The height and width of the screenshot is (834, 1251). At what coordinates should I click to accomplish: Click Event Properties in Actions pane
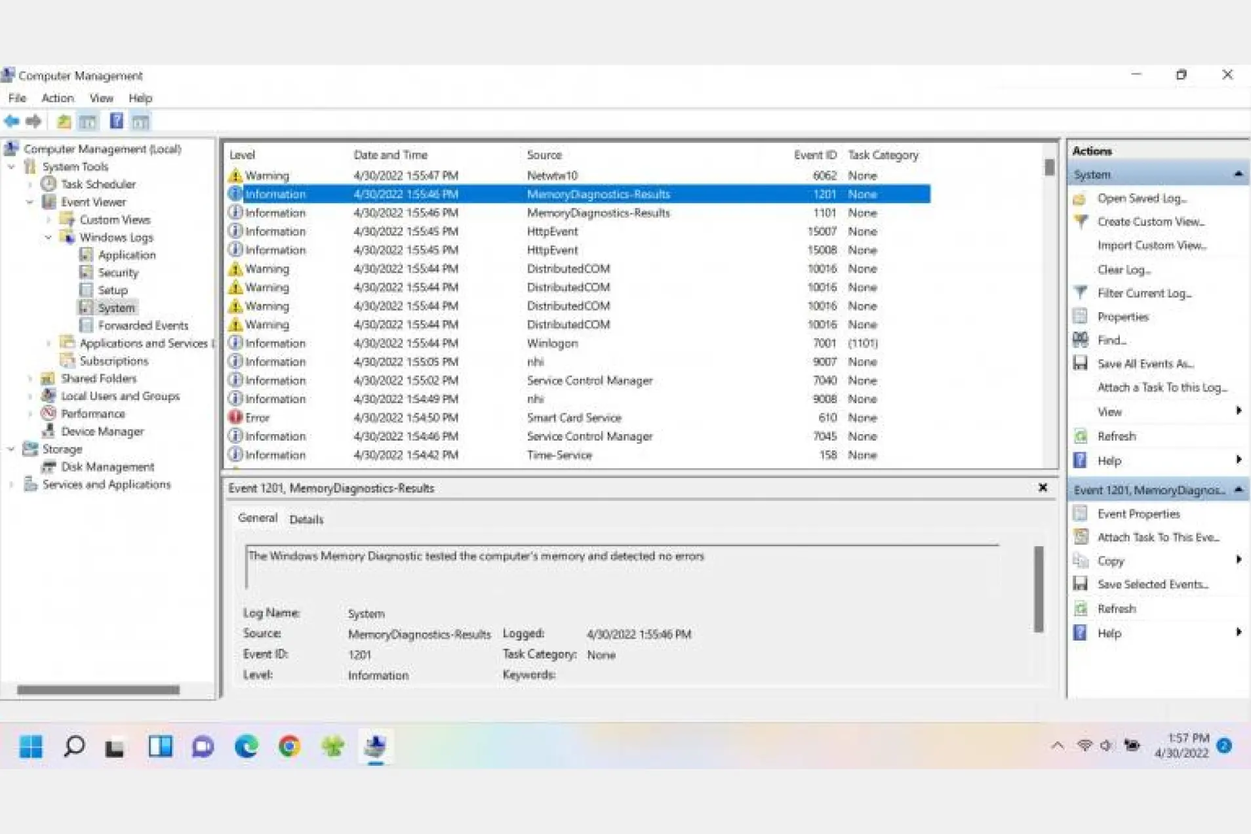[1138, 514]
